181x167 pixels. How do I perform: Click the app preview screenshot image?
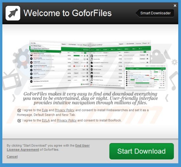click(90, 64)
